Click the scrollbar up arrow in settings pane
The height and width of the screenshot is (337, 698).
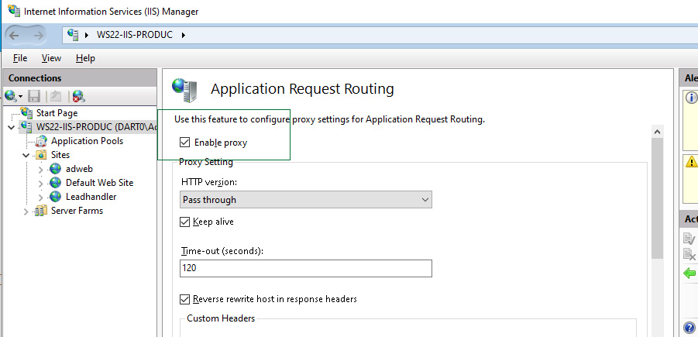657,132
